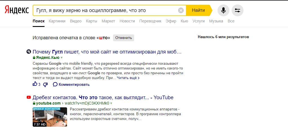Open the Маркет tab
The width and height of the screenshot is (288, 132).
108,21
